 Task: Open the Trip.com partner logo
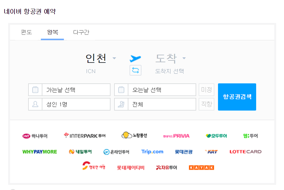[x=152, y=152]
